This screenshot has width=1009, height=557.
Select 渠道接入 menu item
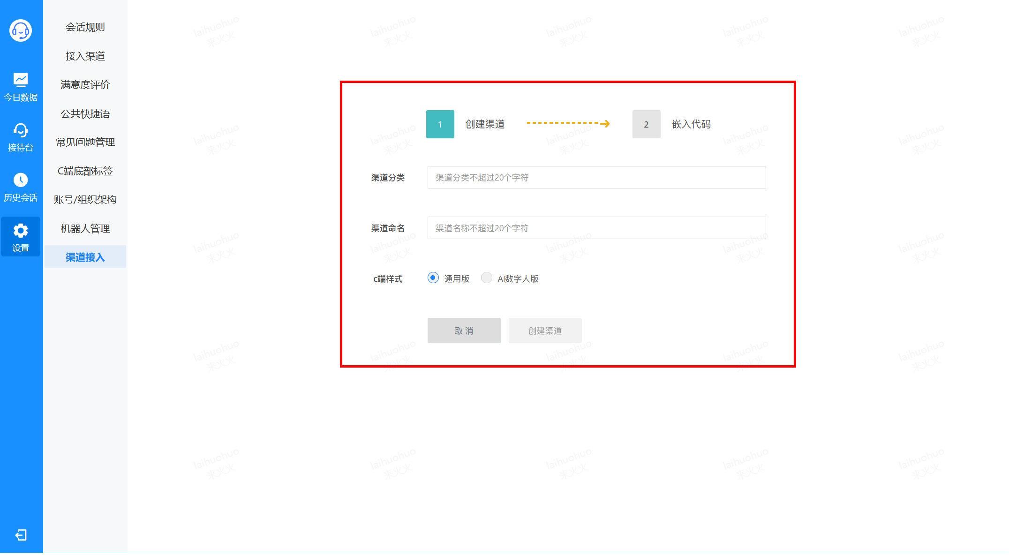click(85, 257)
